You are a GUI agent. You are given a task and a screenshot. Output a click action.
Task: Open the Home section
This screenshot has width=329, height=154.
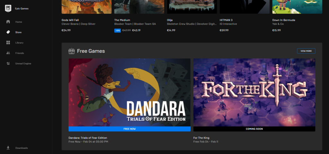pyautogui.click(x=18, y=22)
